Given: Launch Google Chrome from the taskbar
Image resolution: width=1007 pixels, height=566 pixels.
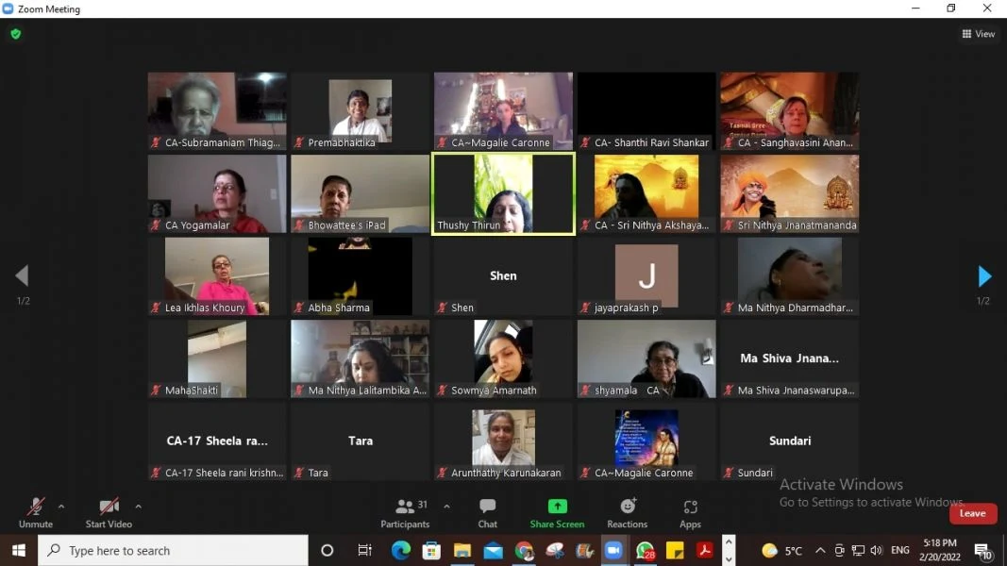Looking at the screenshot, I should pyautogui.click(x=524, y=551).
